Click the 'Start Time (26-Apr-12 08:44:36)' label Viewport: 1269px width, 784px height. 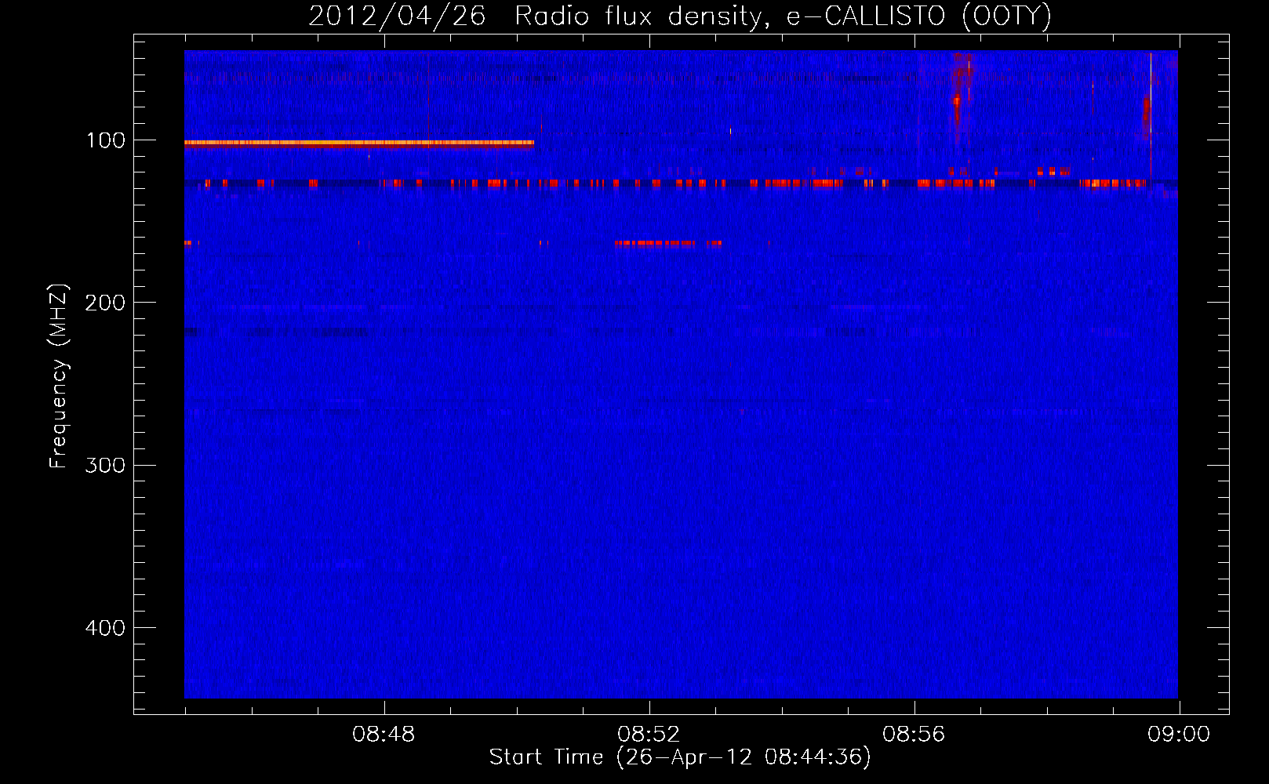pyautogui.click(x=680, y=757)
